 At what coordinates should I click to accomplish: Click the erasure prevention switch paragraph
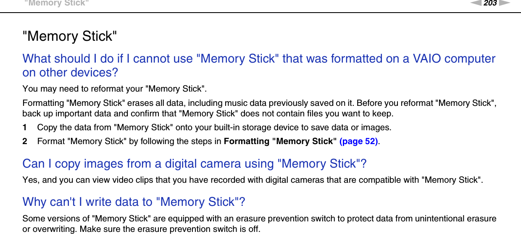(259, 224)
